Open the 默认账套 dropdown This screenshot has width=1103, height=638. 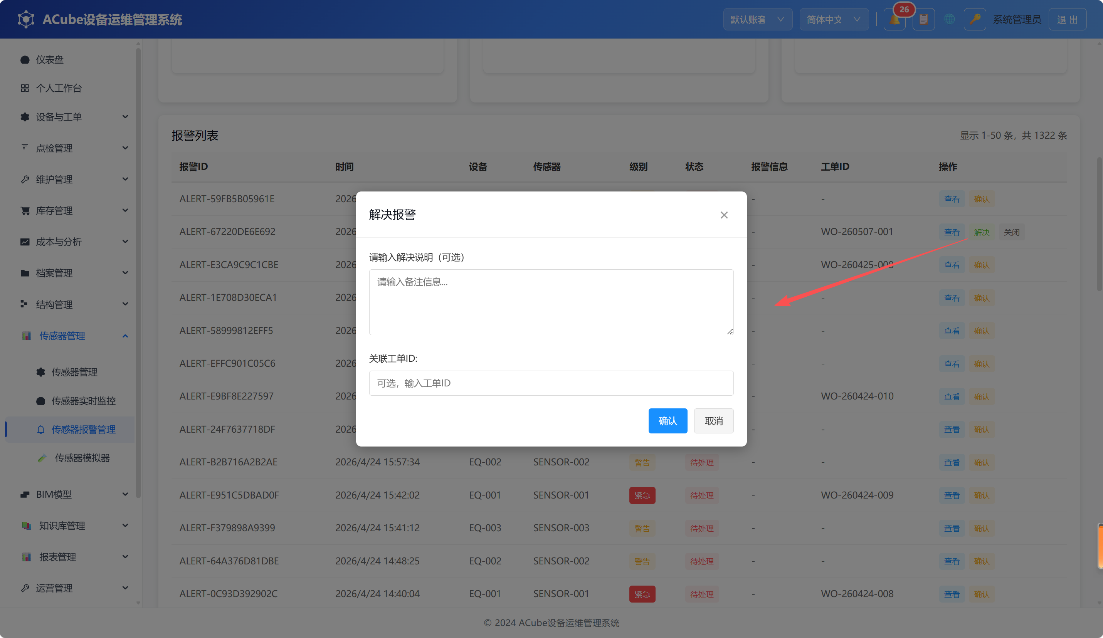point(758,19)
